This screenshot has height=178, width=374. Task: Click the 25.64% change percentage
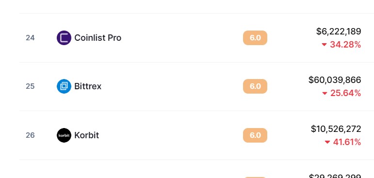click(345, 93)
